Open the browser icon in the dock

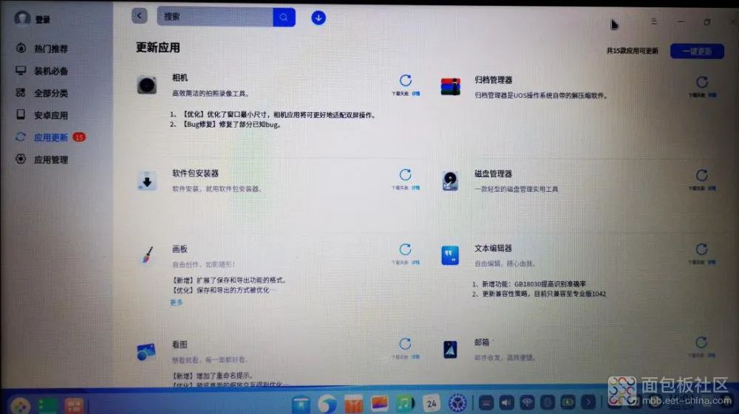coord(327,404)
